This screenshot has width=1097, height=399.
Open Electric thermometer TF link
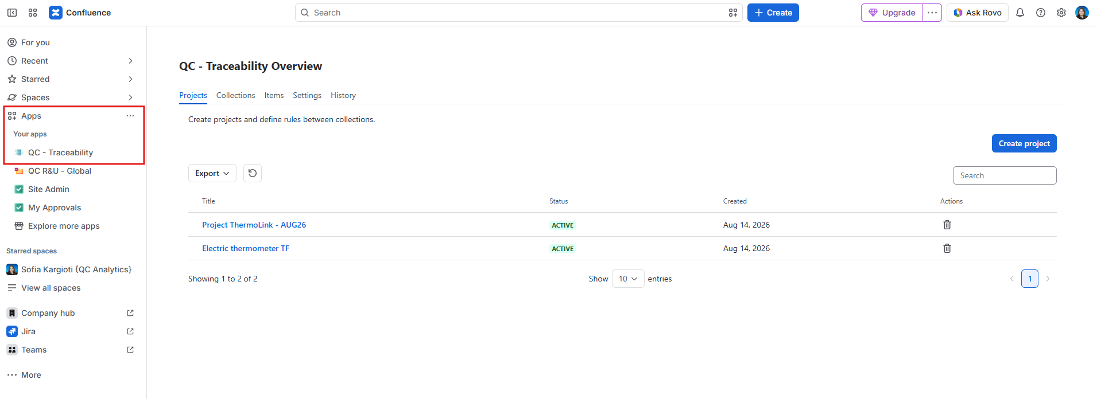[x=246, y=248]
